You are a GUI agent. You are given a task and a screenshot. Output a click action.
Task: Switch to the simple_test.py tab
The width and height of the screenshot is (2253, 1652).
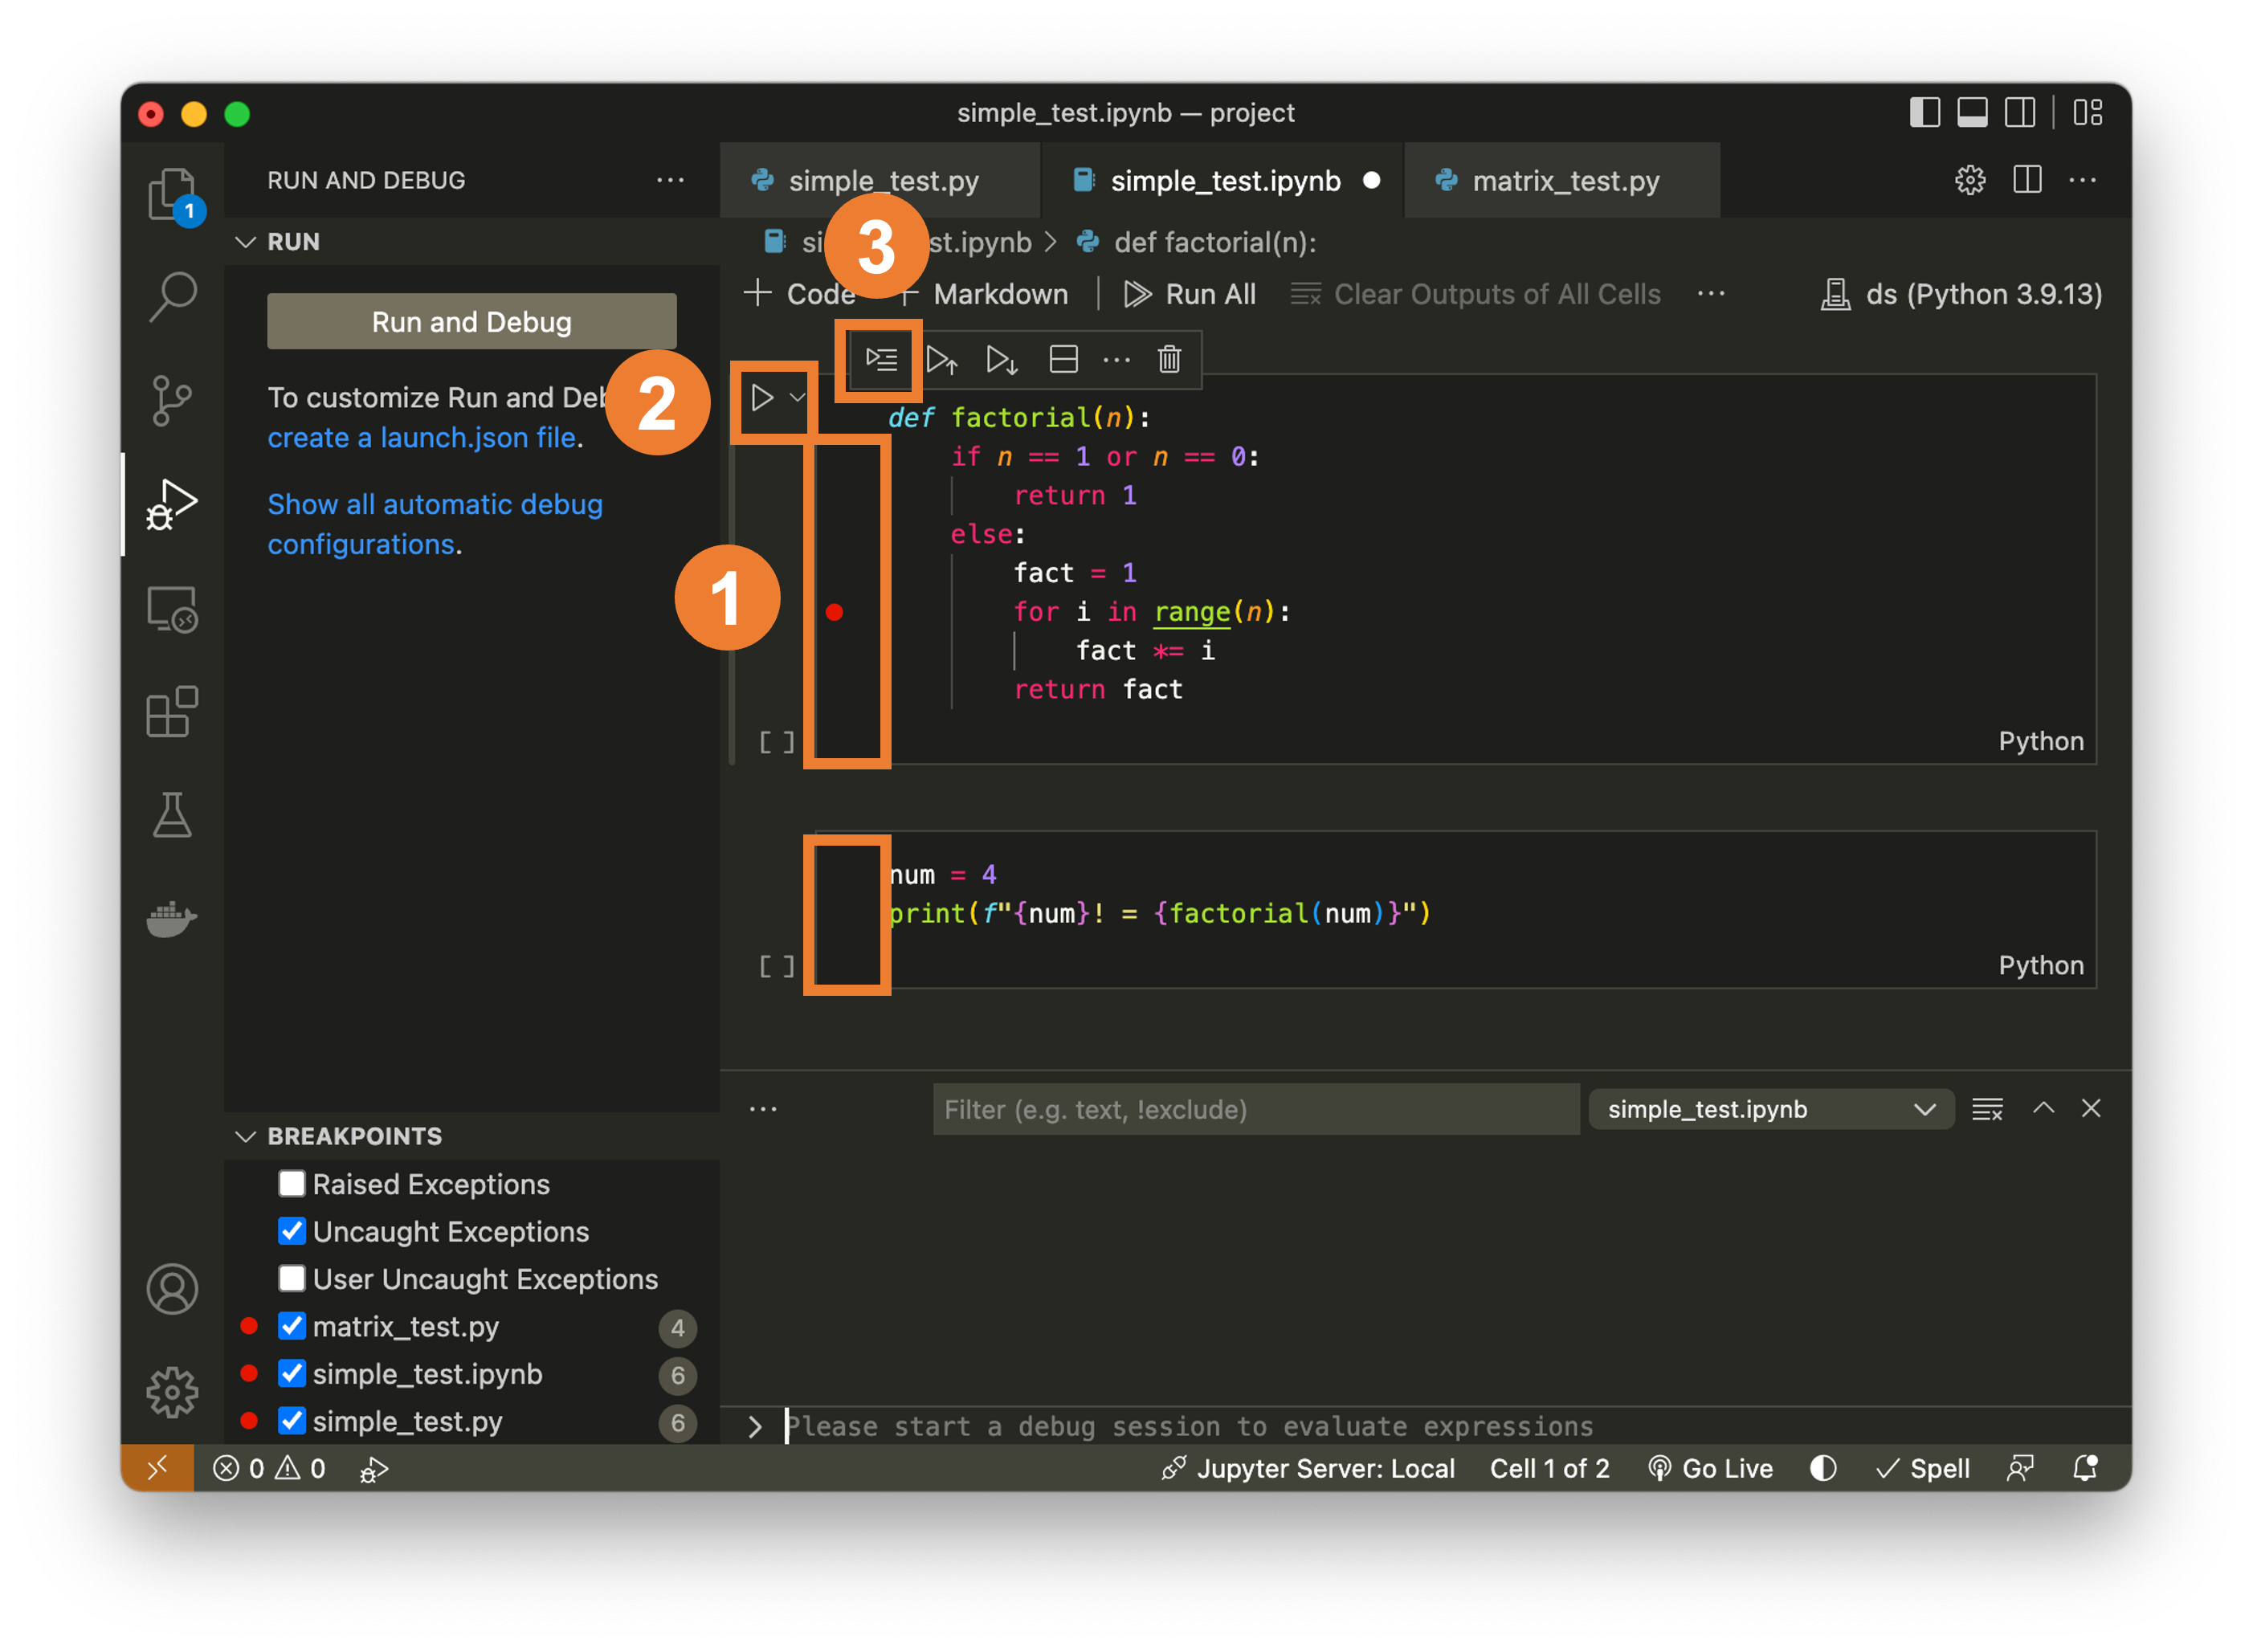coord(880,180)
